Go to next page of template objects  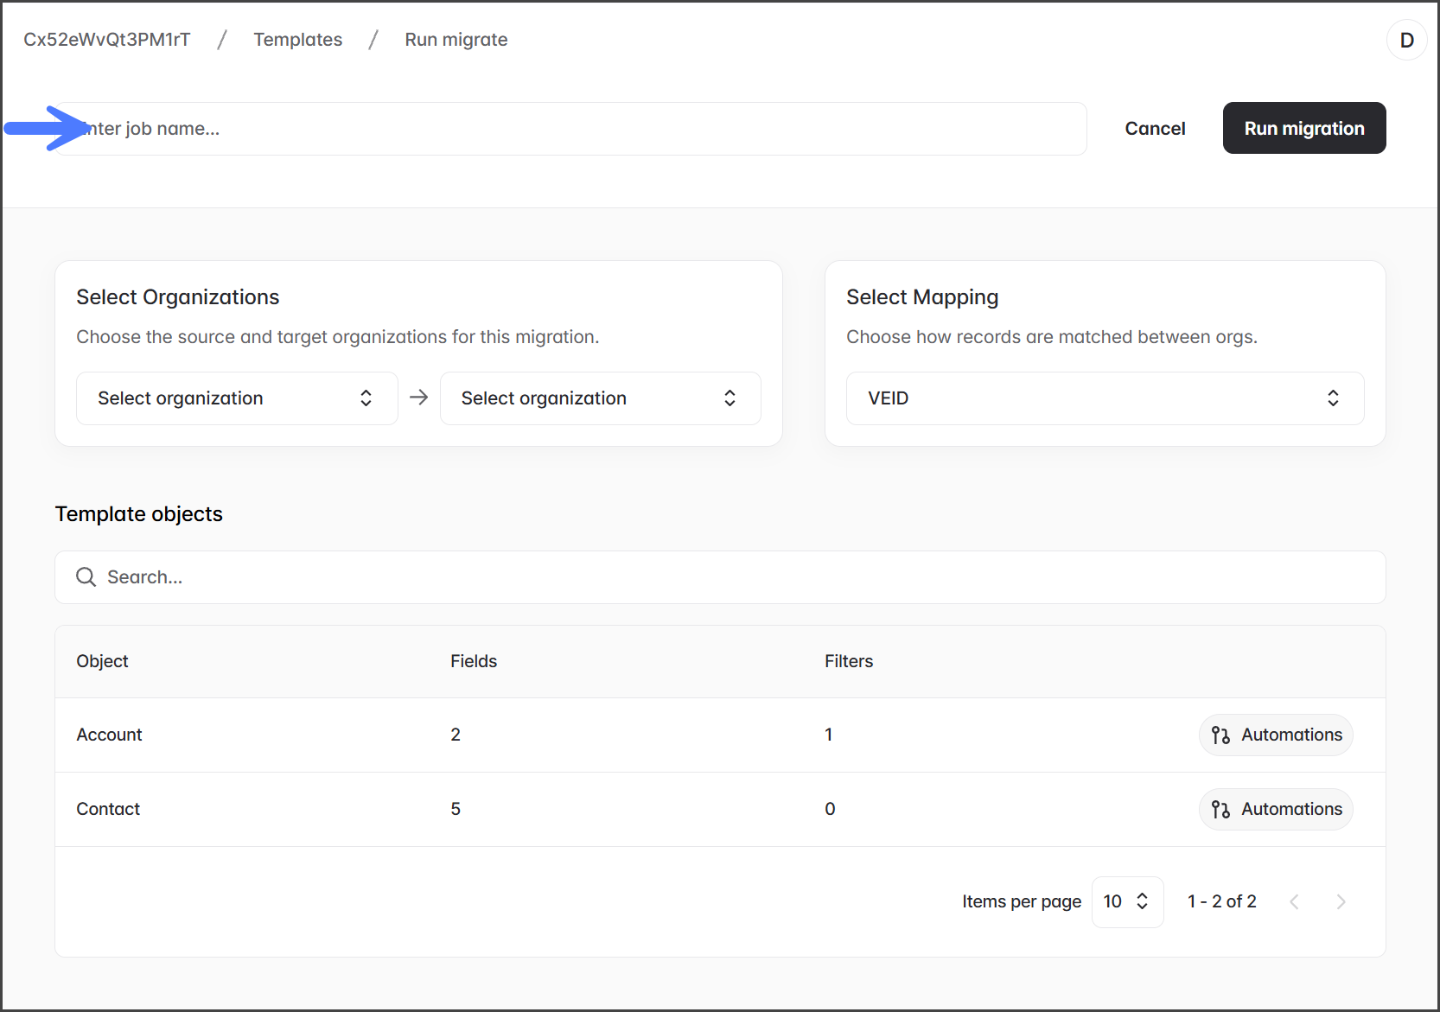(x=1341, y=902)
